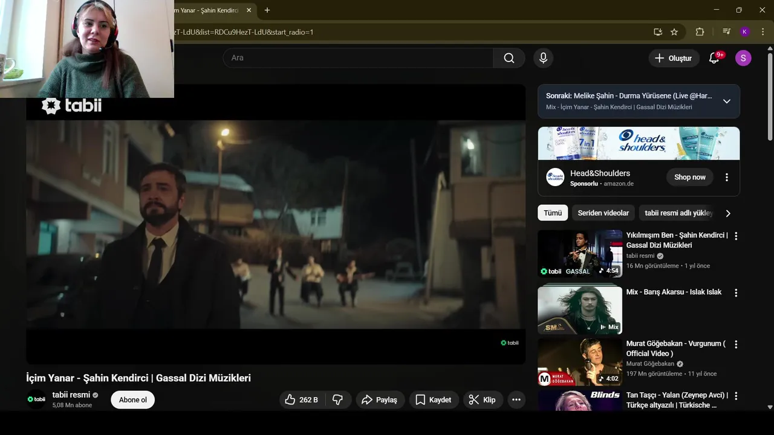The image size is (774, 435).
Task: Open the Murat Göğebakan channel link
Action: (650, 364)
